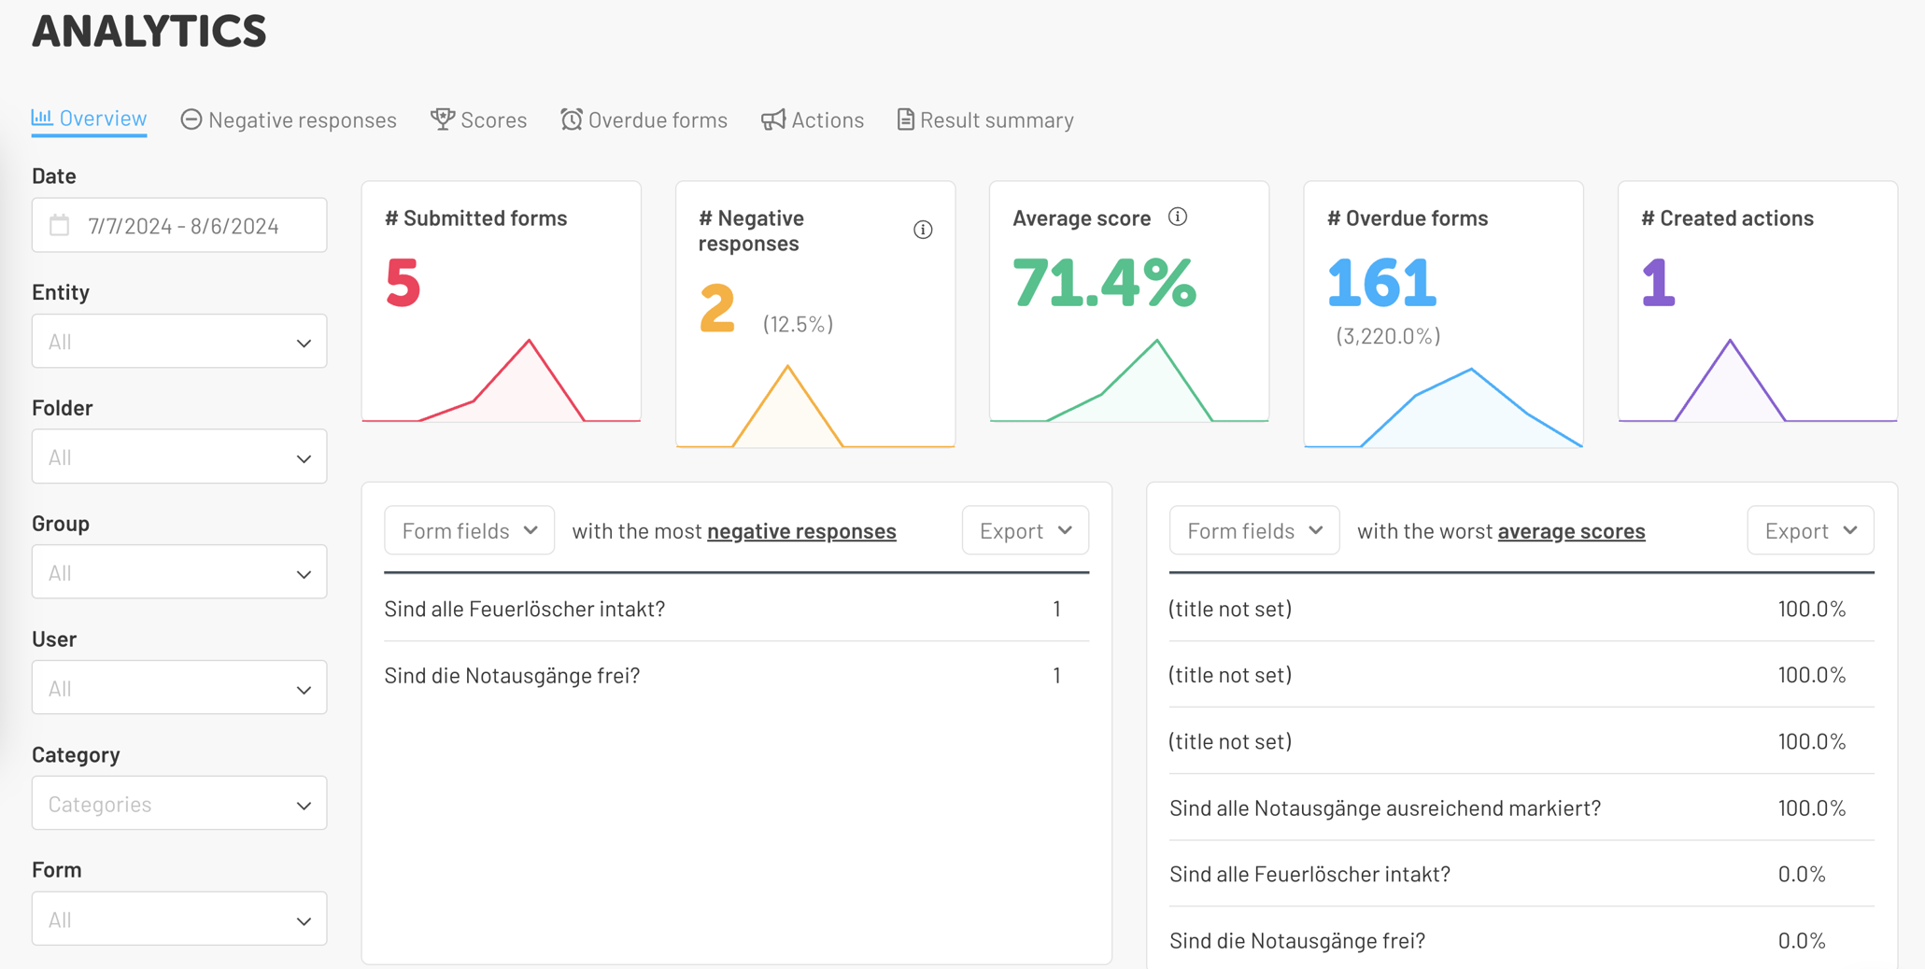Click the document icon for Result summary

click(x=904, y=119)
